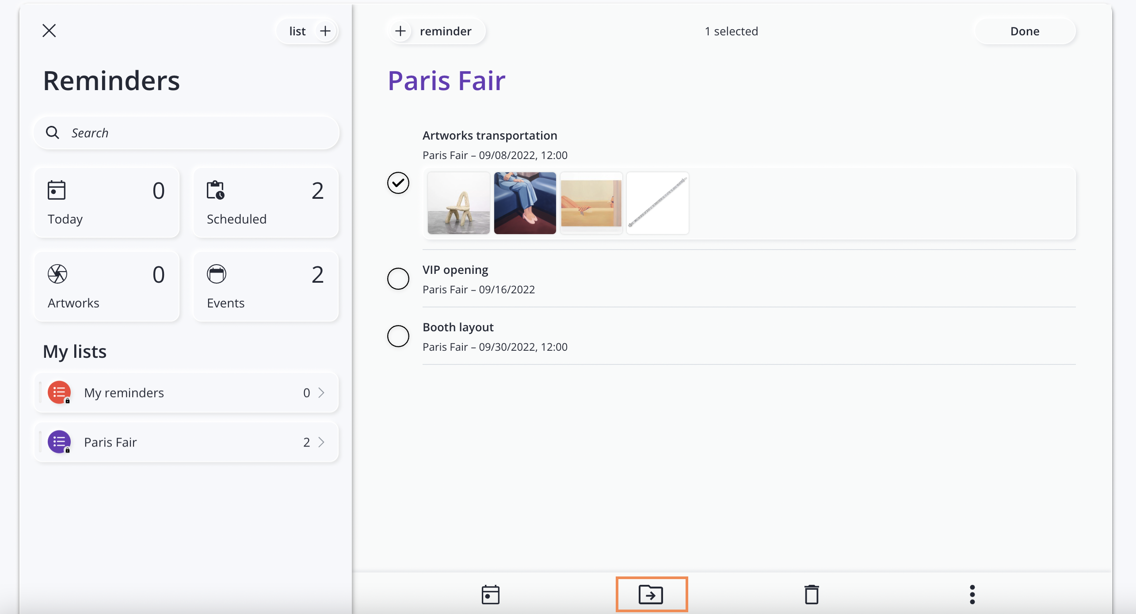
Task: Open the diagonal line artwork thumbnail
Action: coord(658,203)
